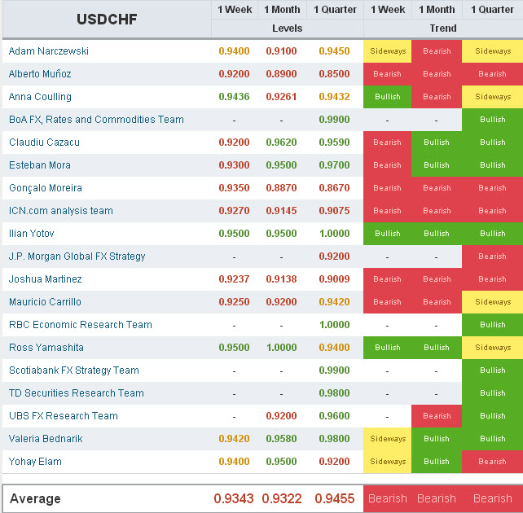Click the USDCHF table title
The image size is (523, 513).
[x=107, y=20]
